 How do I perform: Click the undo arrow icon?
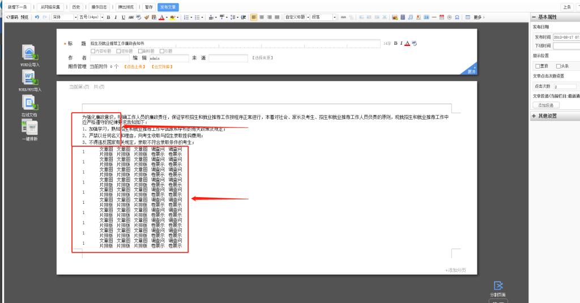[x=36, y=18]
